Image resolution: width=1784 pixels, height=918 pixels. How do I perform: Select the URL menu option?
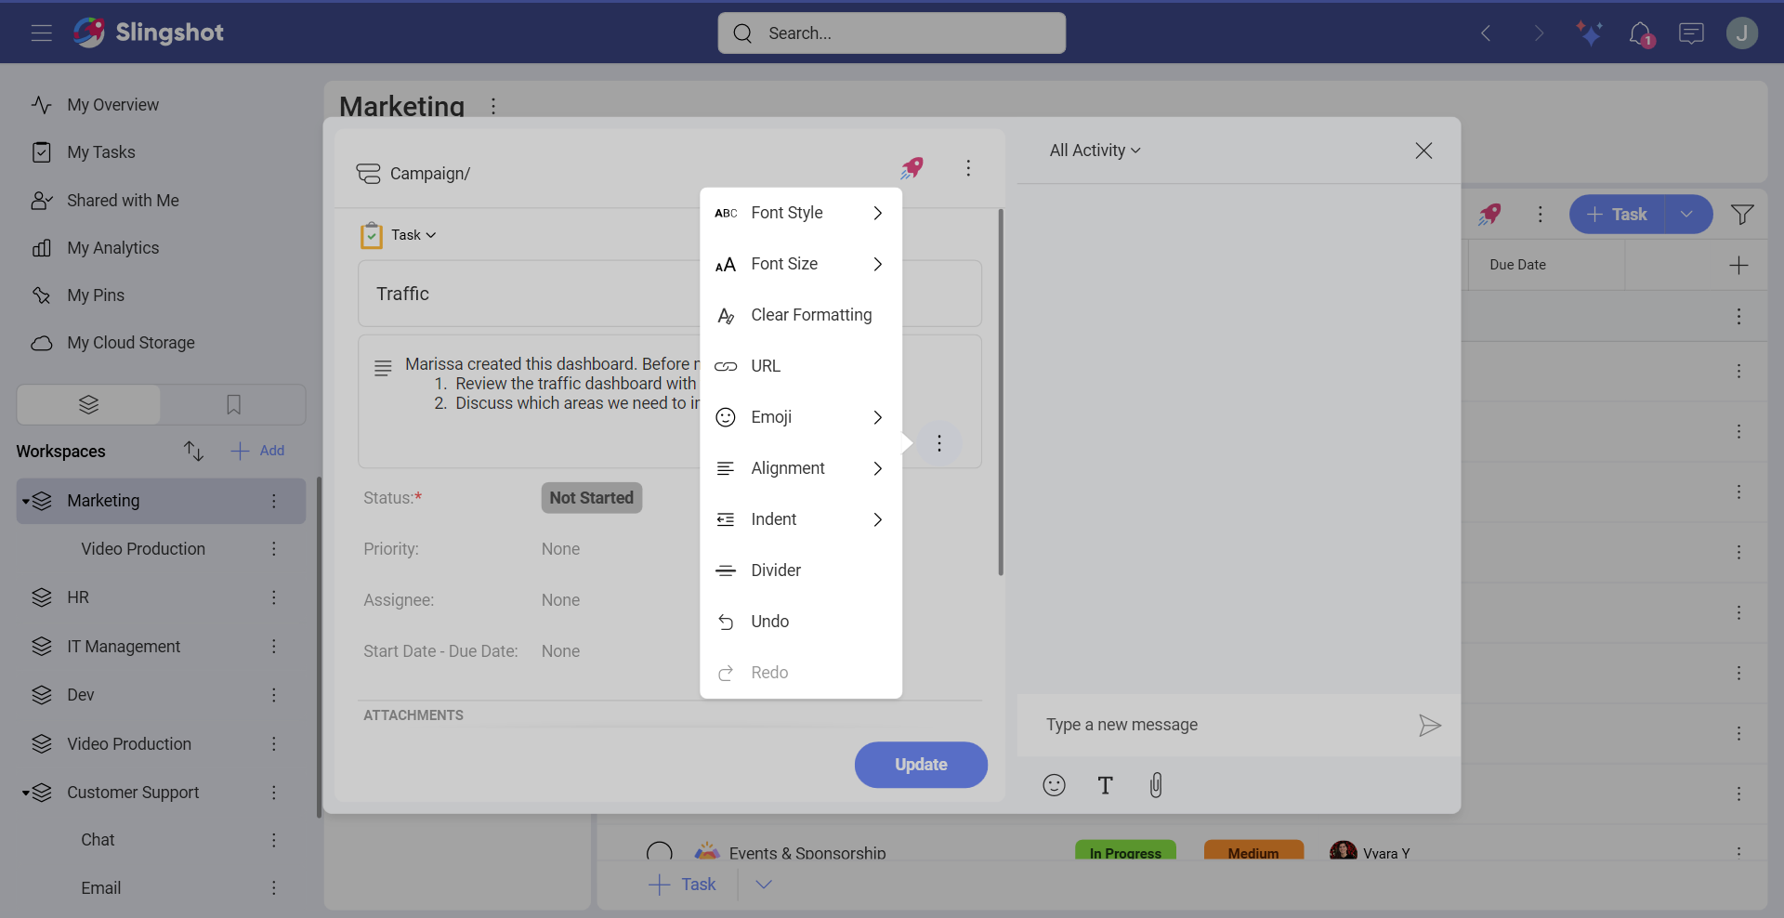tap(801, 366)
